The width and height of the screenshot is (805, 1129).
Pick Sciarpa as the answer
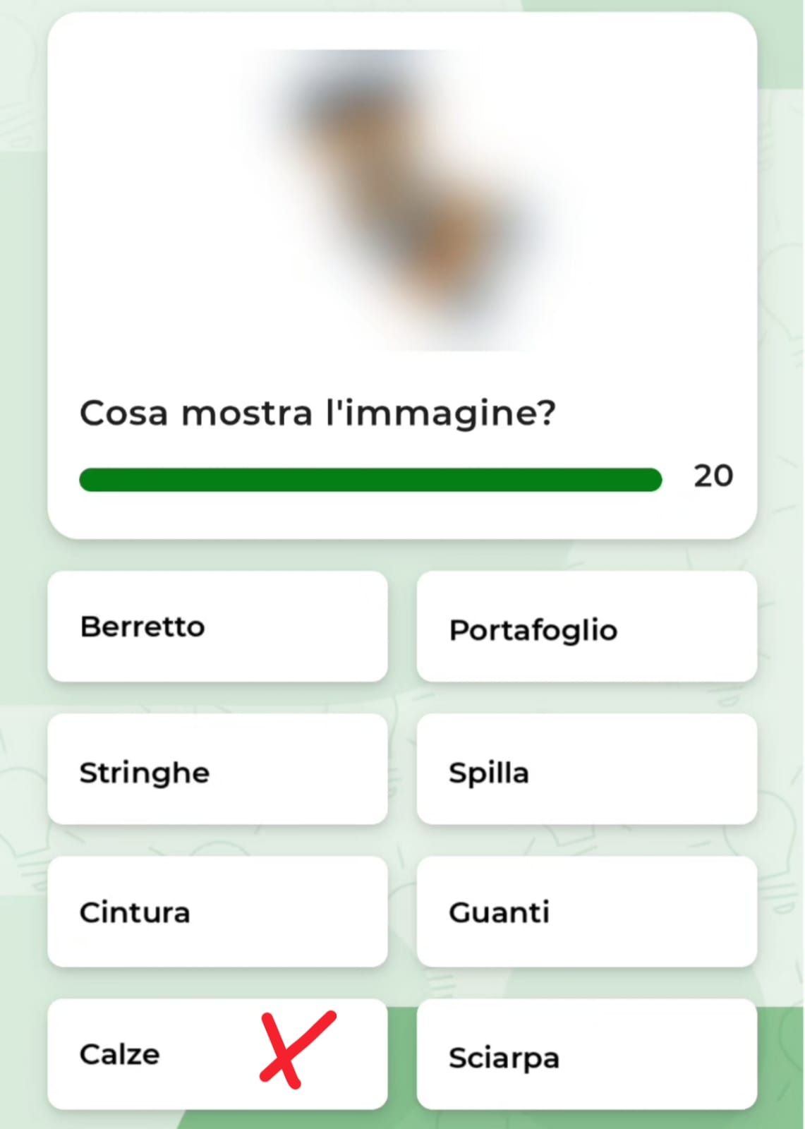tap(586, 1055)
